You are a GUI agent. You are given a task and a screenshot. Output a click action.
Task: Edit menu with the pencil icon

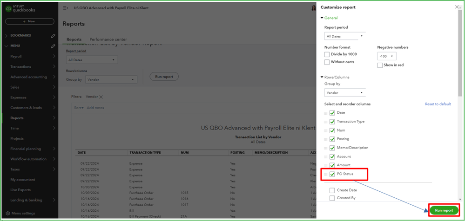pyautogui.click(x=53, y=46)
